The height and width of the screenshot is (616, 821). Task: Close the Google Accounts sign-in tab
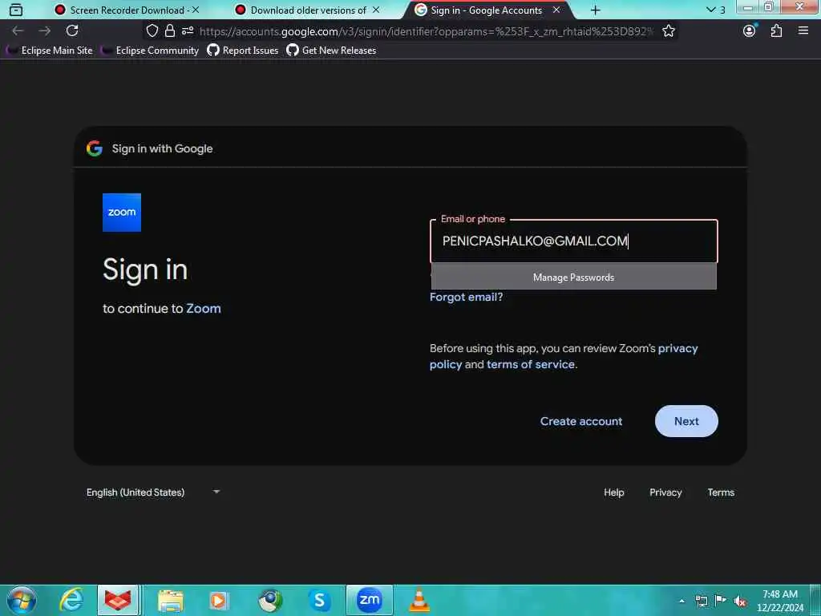[x=556, y=10]
